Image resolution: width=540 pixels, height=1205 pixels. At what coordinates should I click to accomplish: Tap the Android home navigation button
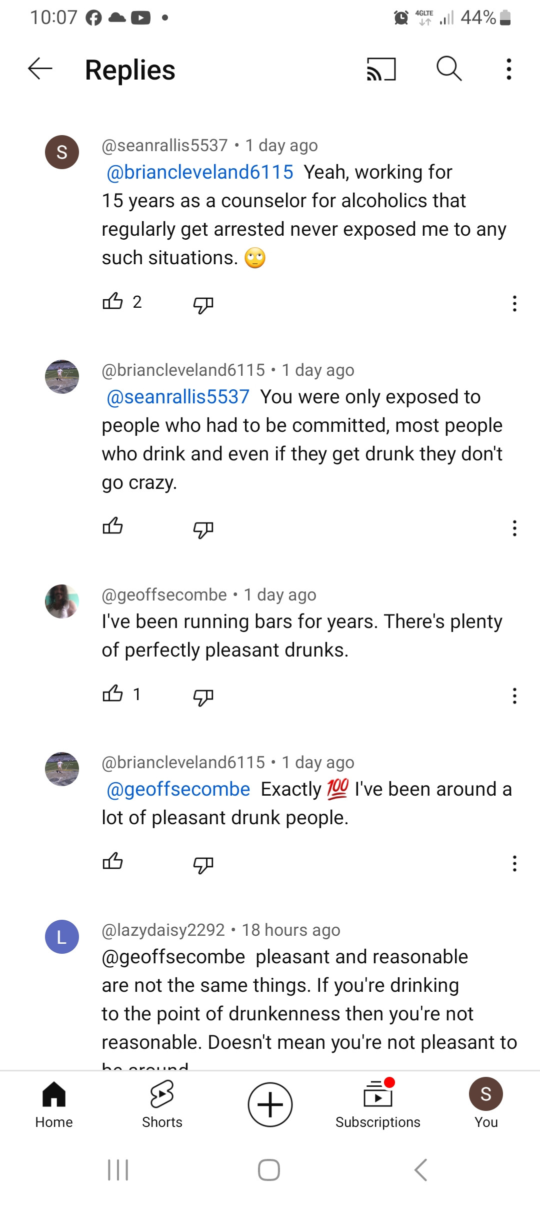[269, 1170]
